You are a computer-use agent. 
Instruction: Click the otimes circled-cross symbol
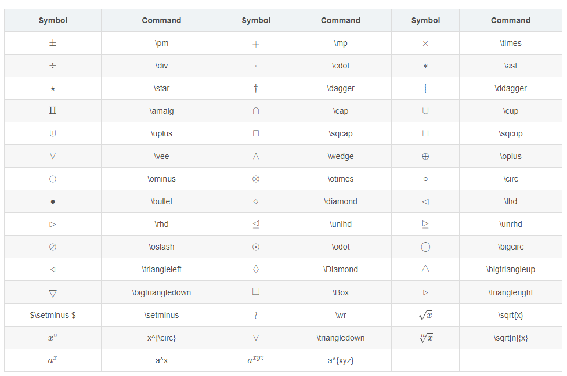point(256,179)
